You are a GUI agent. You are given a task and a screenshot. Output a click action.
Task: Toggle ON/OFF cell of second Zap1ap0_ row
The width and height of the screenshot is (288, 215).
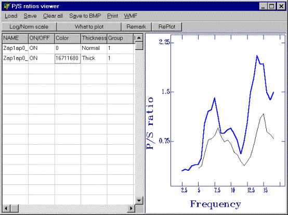tap(42, 58)
